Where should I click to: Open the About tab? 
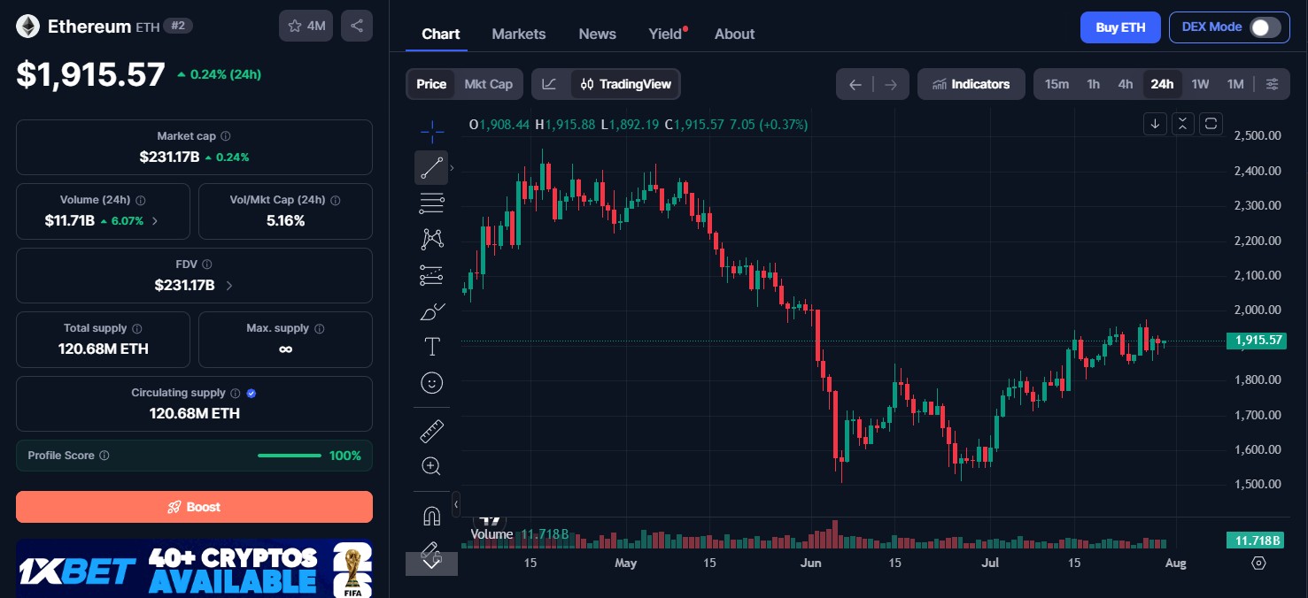point(735,34)
